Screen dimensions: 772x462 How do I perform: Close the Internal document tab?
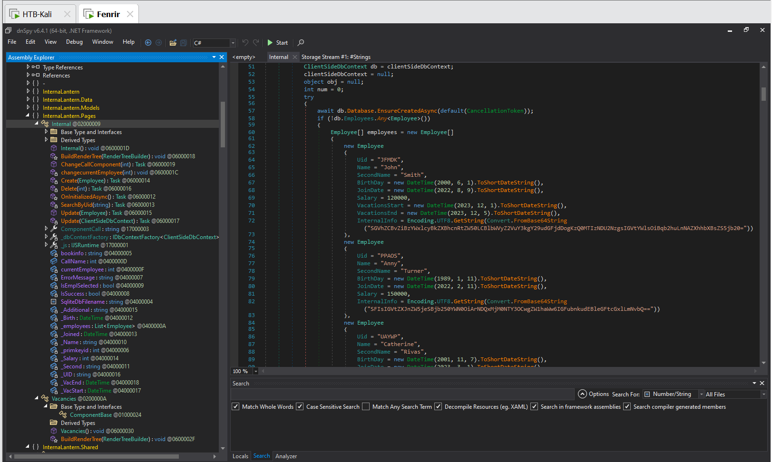295,57
